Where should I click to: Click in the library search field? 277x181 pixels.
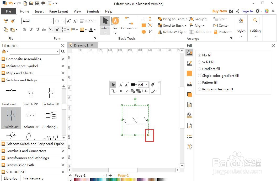[34, 51]
